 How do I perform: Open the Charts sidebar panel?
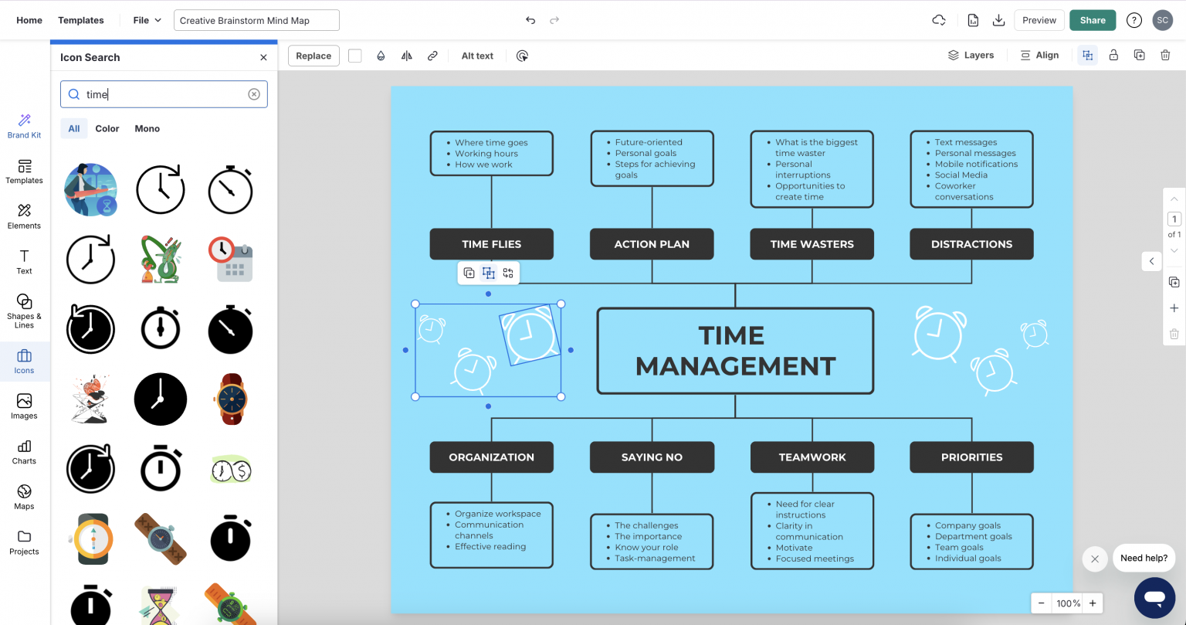[25, 452]
